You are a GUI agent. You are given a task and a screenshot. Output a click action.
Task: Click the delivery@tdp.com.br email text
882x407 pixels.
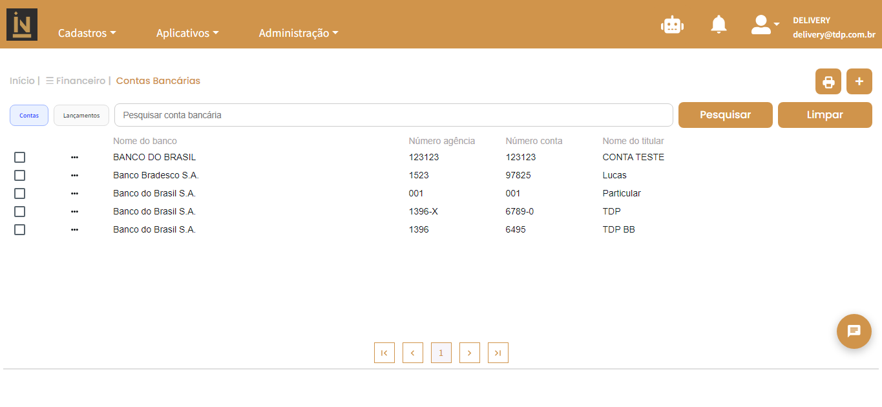coord(834,36)
